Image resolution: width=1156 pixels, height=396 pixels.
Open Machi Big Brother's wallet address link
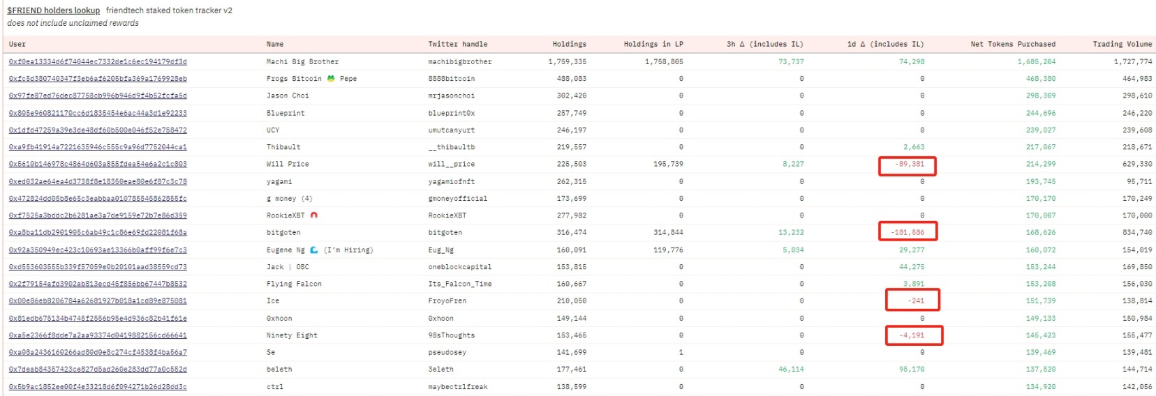point(98,62)
